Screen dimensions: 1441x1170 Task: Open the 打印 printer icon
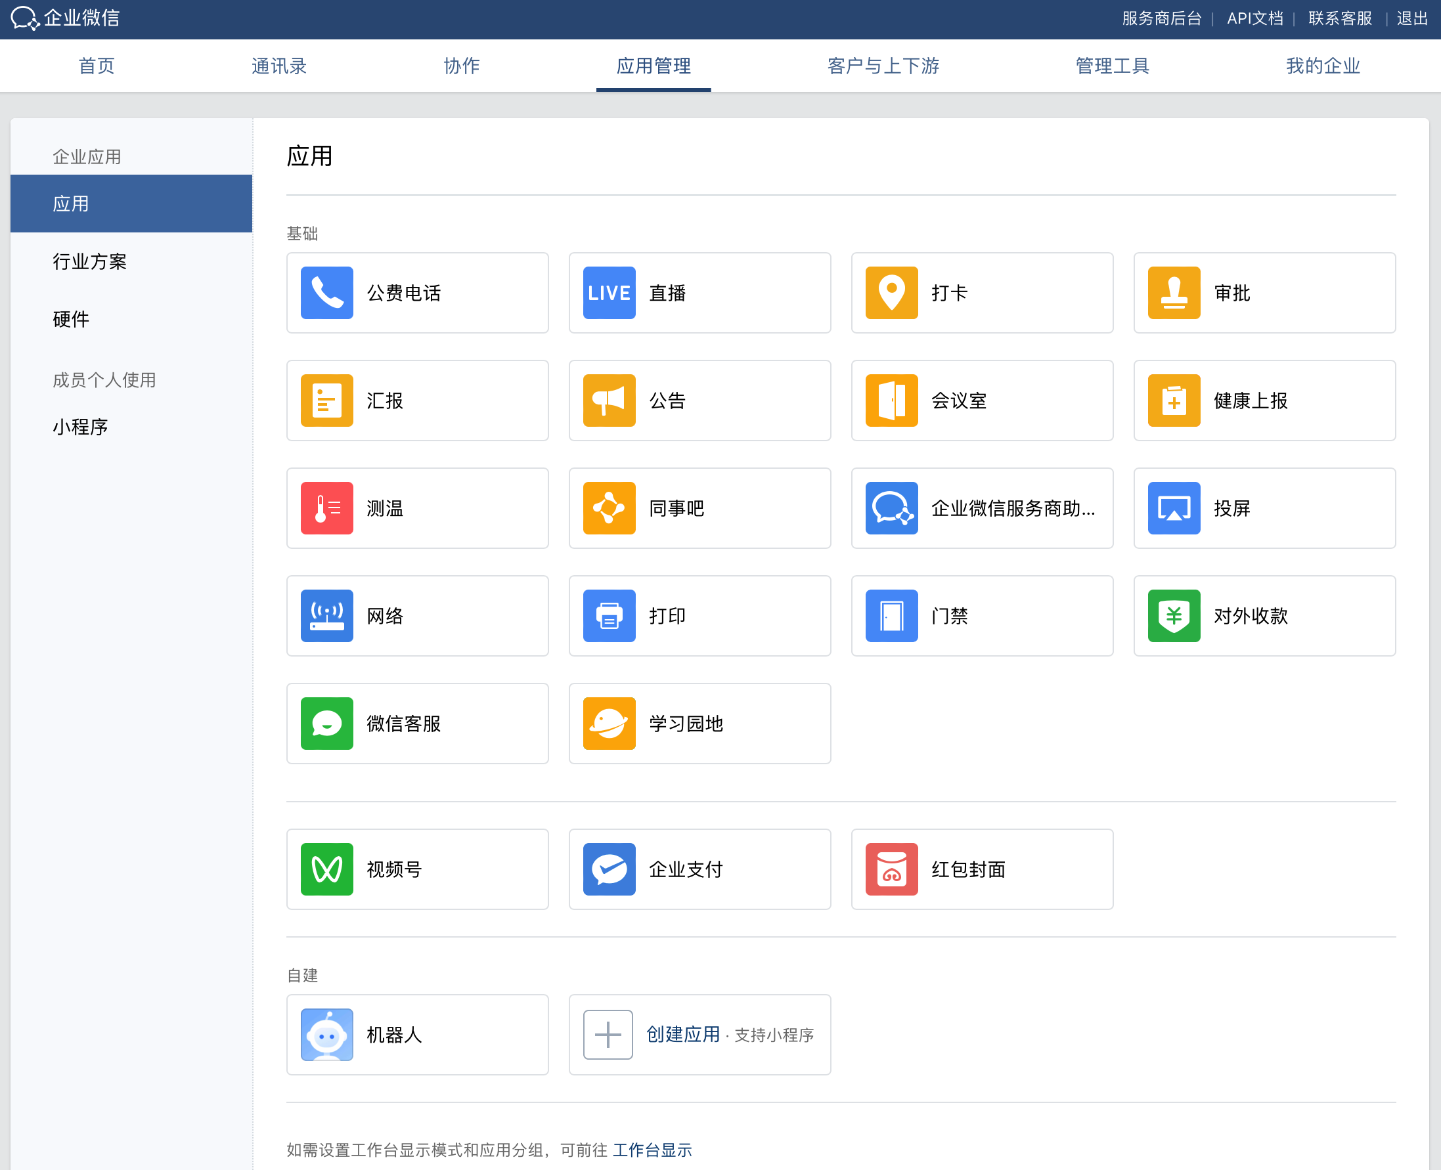click(608, 615)
